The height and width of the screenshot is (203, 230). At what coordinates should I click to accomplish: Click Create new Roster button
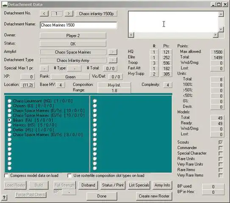click(154, 196)
